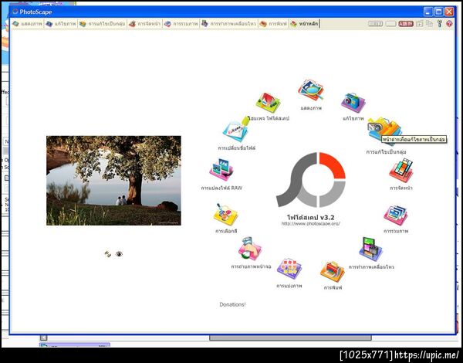Switch to the การทำภาพเคลื่อนไหว (AniGif) tab

(229, 24)
